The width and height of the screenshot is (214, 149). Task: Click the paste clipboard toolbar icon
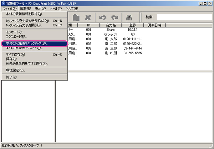click(76, 17)
